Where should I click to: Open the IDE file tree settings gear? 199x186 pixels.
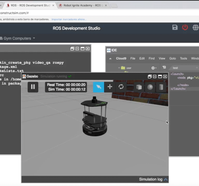point(154,68)
